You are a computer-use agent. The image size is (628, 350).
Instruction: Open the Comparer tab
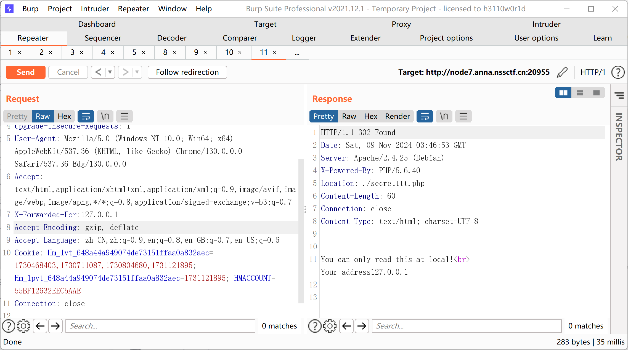(240, 38)
